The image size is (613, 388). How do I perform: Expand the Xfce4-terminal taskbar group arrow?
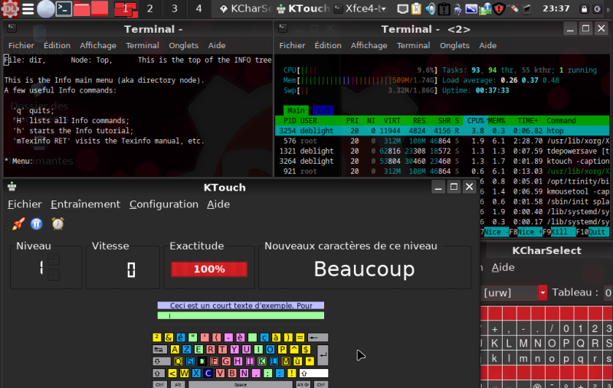(x=383, y=8)
